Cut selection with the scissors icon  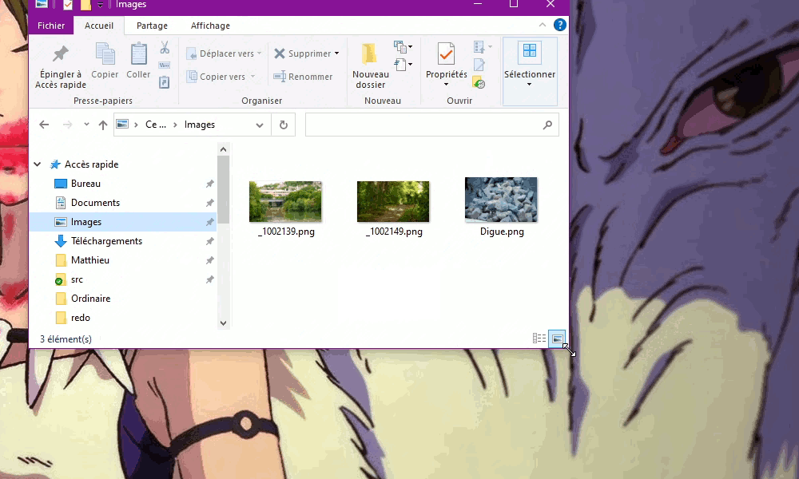[x=164, y=48]
